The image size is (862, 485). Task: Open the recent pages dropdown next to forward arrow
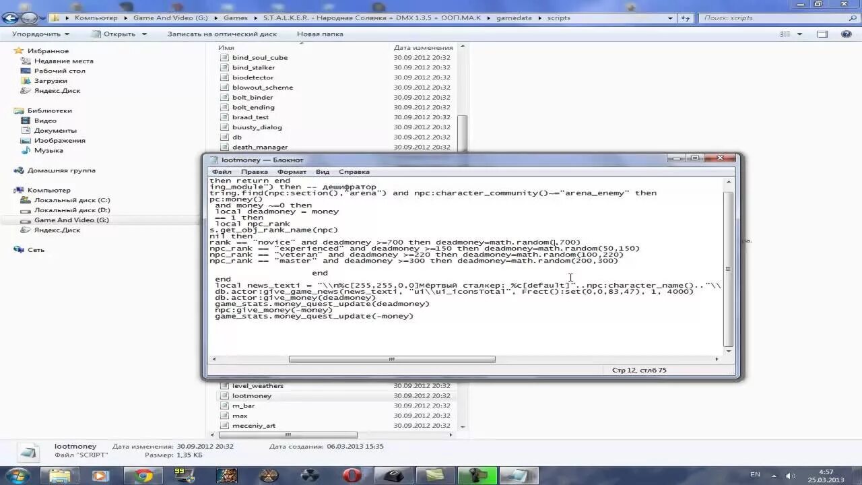42,18
